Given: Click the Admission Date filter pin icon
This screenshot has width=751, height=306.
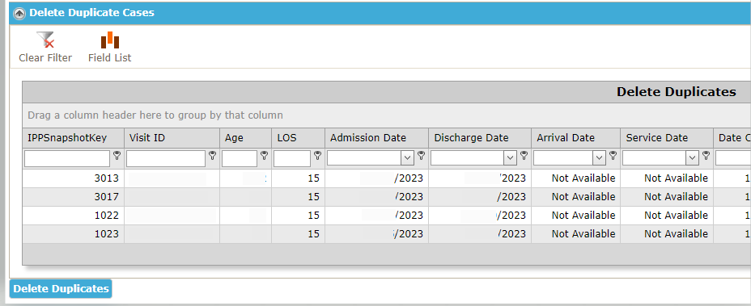Looking at the screenshot, I should pos(421,155).
